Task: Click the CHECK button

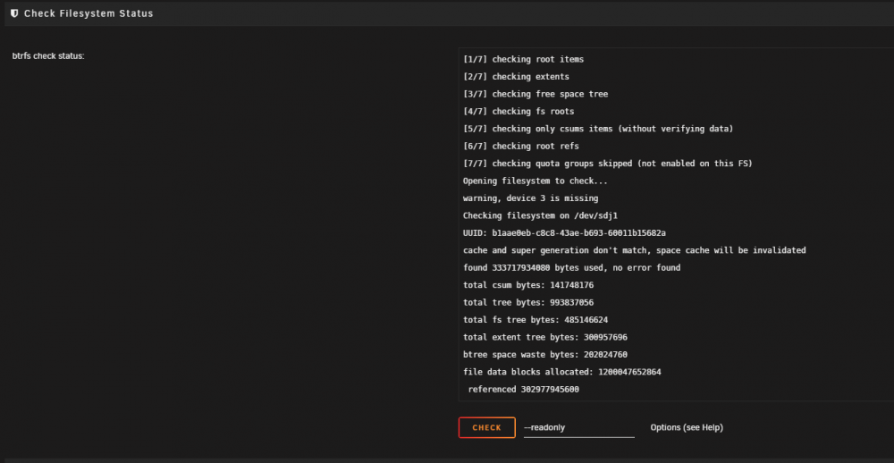Action: tap(487, 427)
